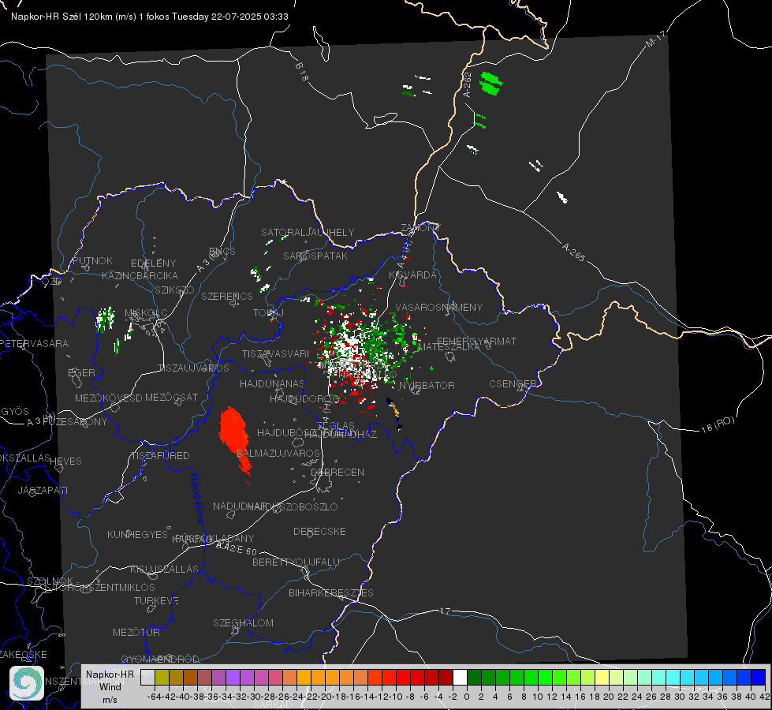Image resolution: width=772 pixels, height=710 pixels.
Task: Click the BIHARKERESZTES city label
Action: click(x=331, y=592)
